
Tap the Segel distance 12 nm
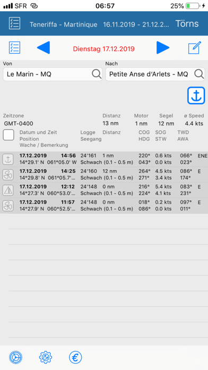click(166, 124)
